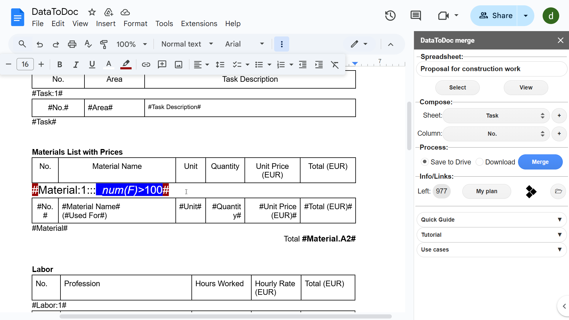Open line and paragraph spacing
569x320 pixels.
pyautogui.click(x=220, y=64)
